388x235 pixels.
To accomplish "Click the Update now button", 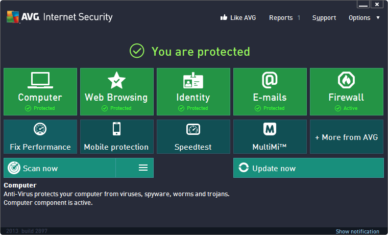I will point(308,168).
